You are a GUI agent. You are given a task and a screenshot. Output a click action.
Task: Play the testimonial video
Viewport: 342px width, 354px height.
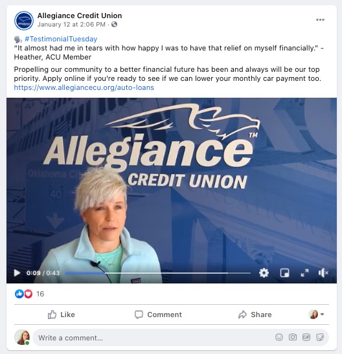point(17,273)
